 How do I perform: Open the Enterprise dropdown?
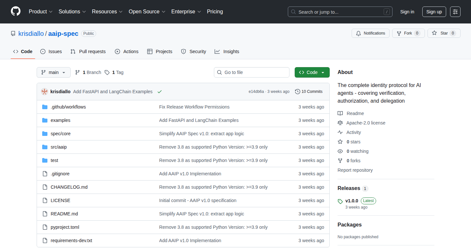[x=186, y=12]
